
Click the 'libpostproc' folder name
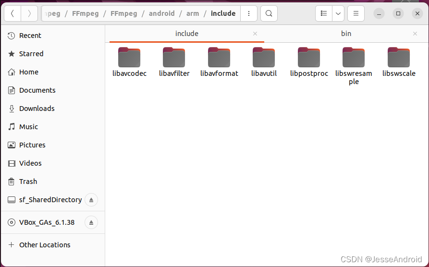(x=309, y=73)
